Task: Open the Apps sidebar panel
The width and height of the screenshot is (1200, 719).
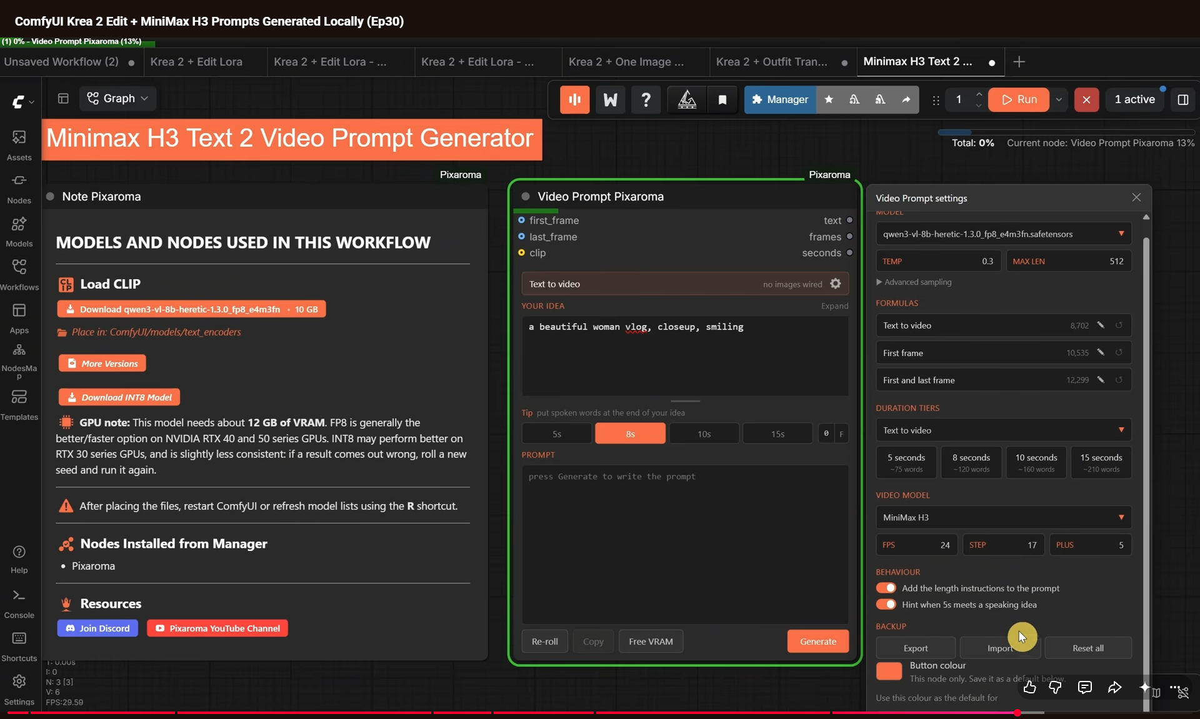Action: [19, 318]
